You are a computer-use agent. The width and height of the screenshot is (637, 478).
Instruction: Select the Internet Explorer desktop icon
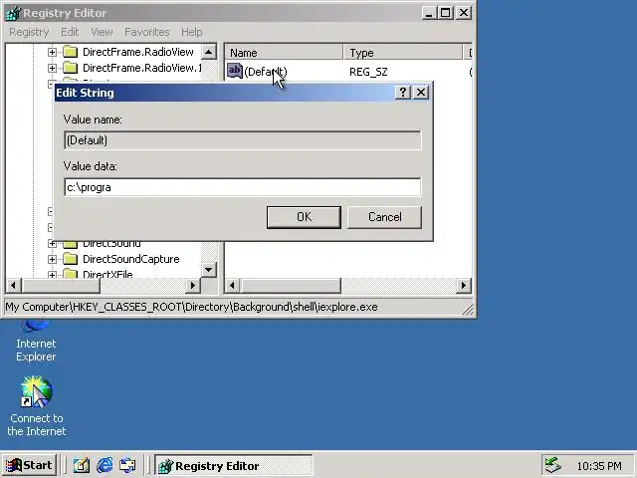(x=36, y=341)
